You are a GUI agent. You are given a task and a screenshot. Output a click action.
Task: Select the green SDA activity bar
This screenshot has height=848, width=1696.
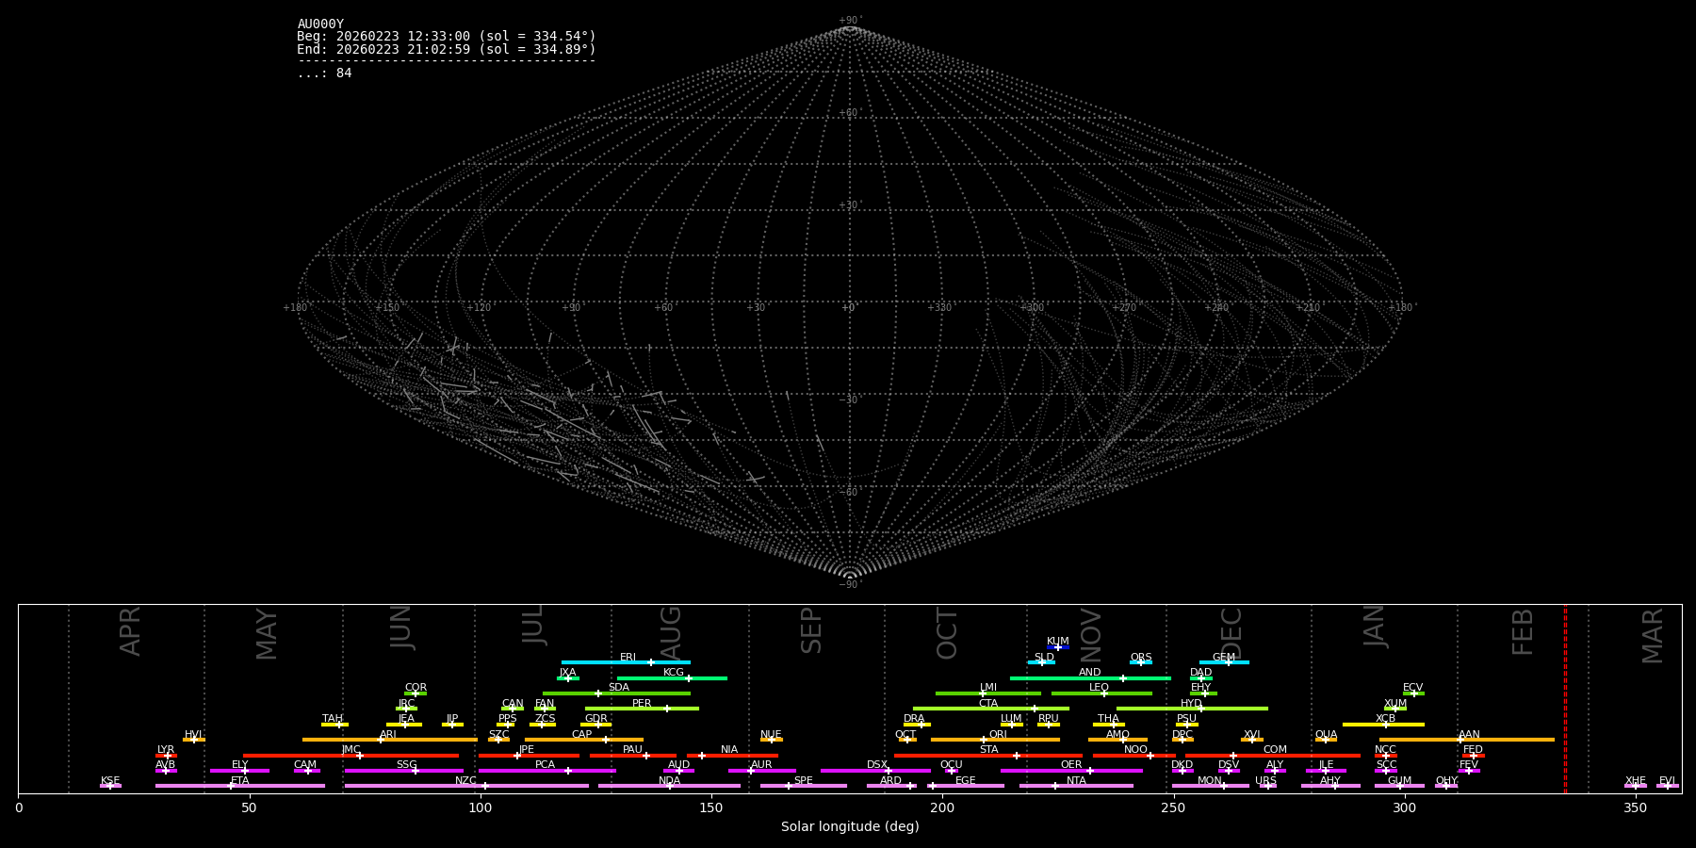616,693
